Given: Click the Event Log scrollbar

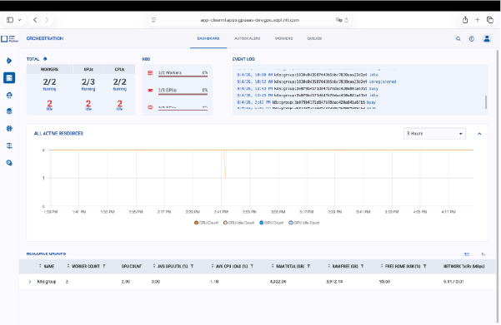Looking at the screenshot, I should tap(486, 102).
